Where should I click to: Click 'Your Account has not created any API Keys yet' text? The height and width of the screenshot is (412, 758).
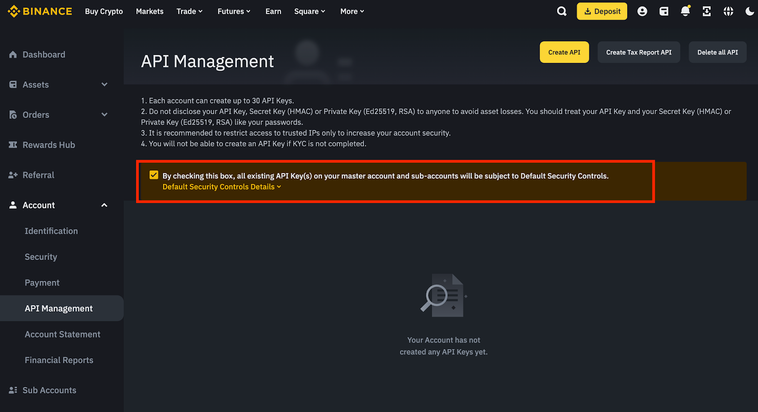point(444,346)
